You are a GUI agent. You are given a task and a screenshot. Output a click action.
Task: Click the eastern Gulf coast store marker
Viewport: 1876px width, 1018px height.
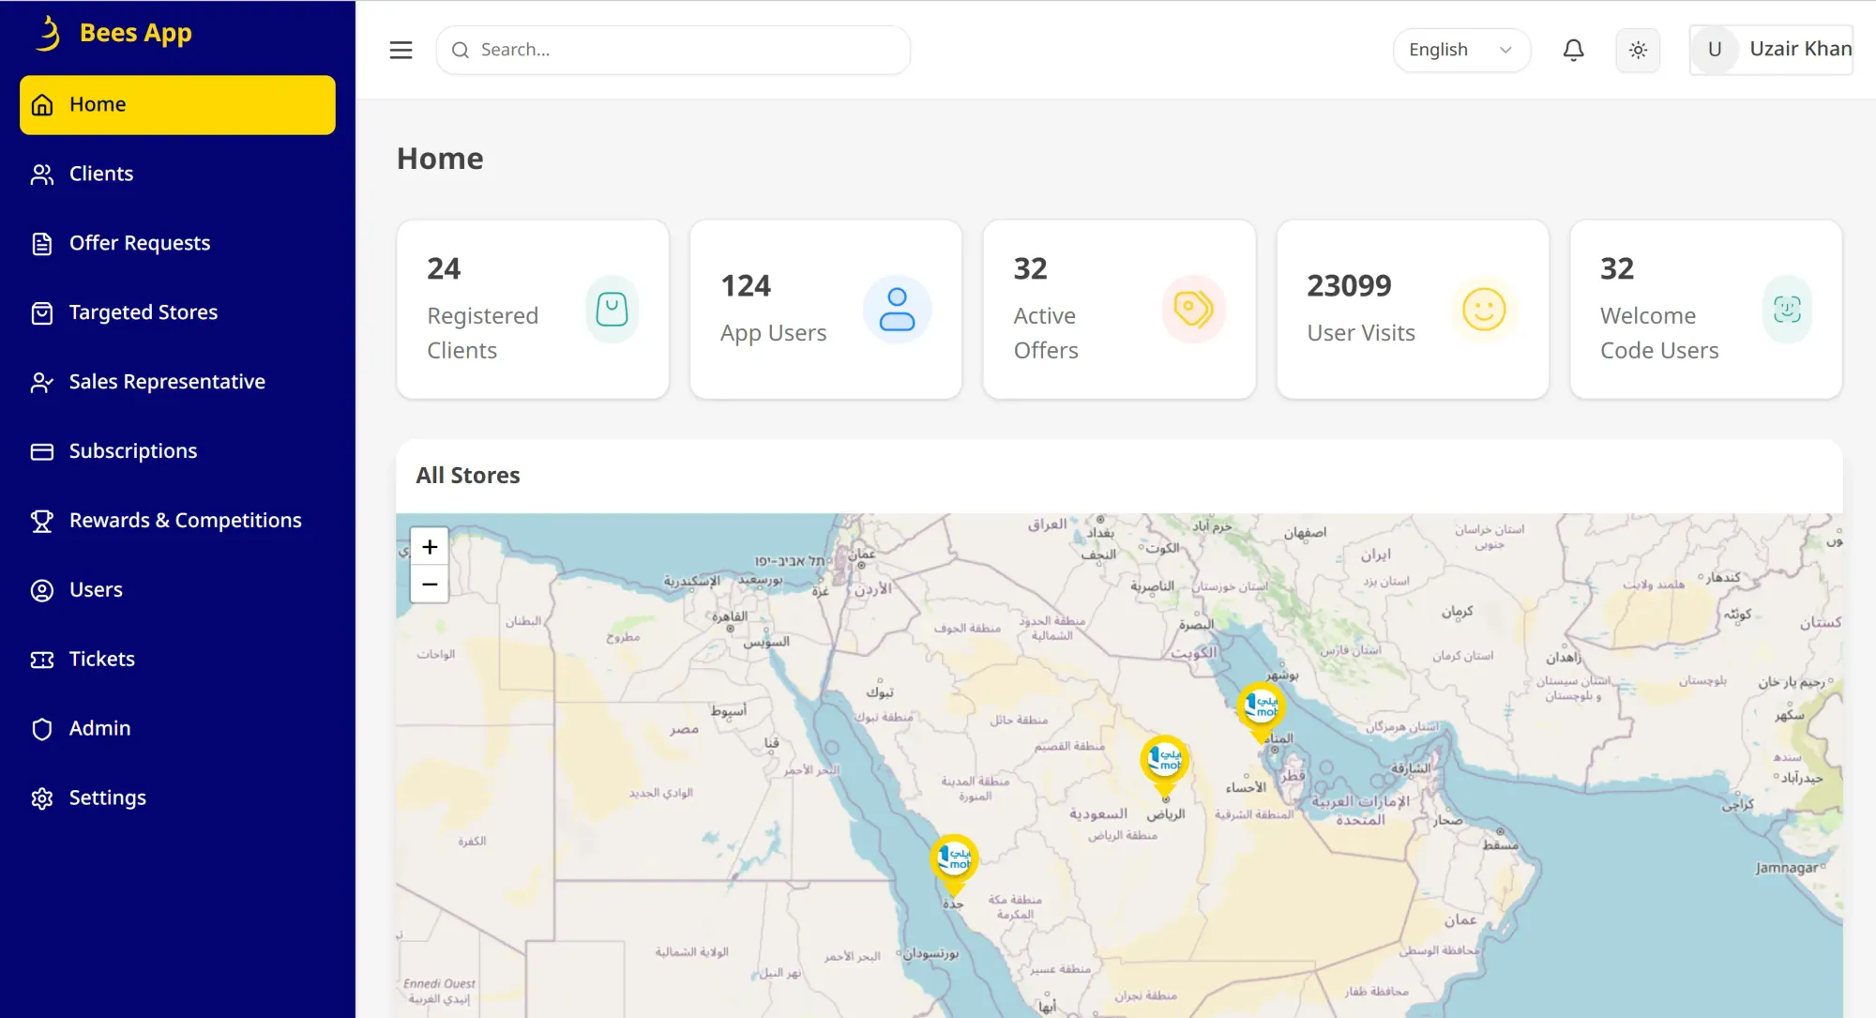click(x=1261, y=712)
